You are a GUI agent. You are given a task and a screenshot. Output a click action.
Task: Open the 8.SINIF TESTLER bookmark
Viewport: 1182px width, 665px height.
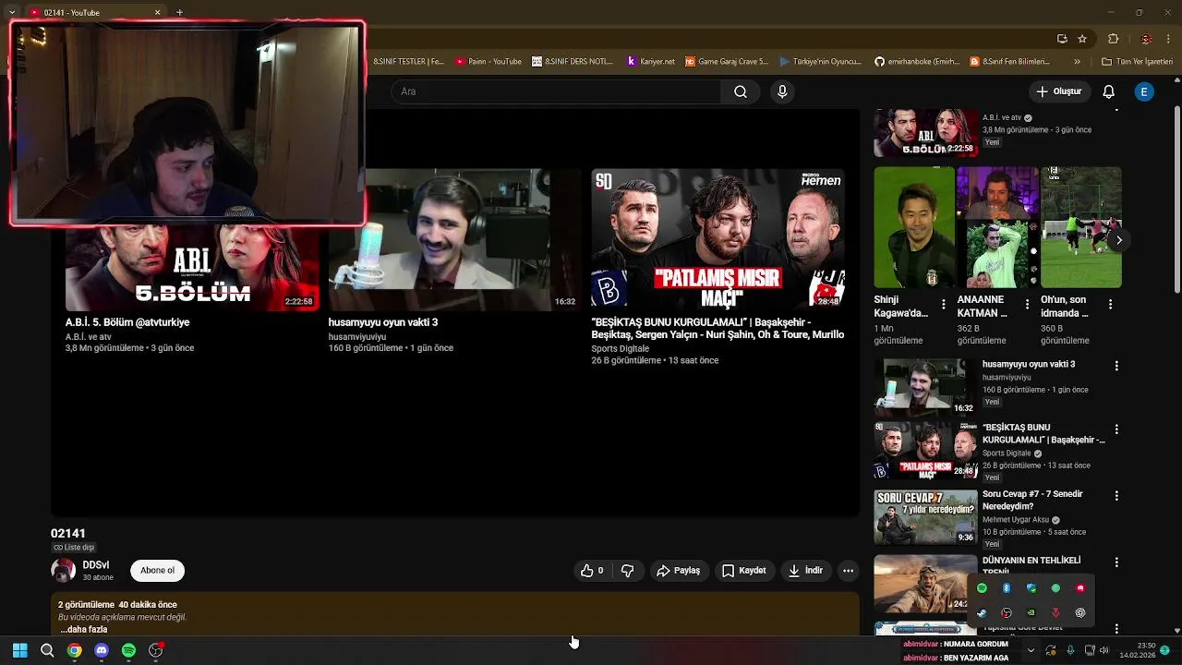408,62
